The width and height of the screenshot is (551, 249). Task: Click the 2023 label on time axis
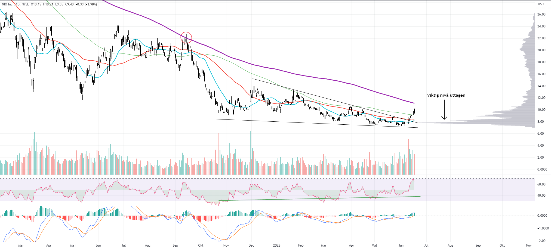pyautogui.click(x=276, y=245)
